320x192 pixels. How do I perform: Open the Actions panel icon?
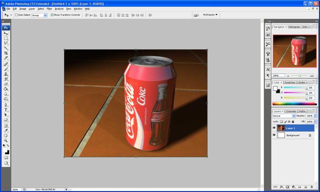point(268,35)
